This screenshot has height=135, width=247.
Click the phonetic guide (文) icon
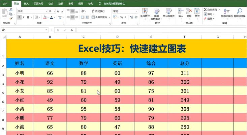click(x=60, y=17)
